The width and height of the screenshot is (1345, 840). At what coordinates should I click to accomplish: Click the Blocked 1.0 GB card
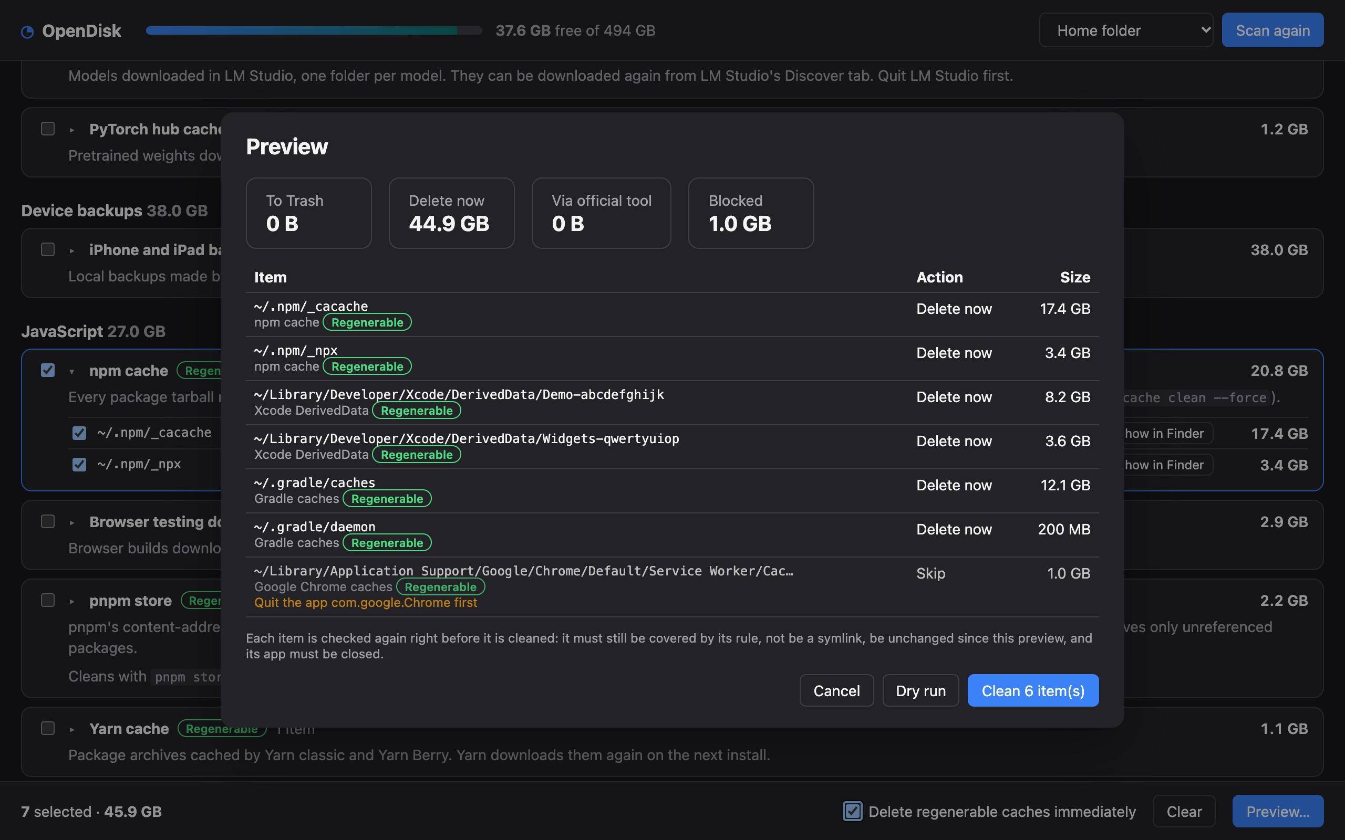(751, 213)
